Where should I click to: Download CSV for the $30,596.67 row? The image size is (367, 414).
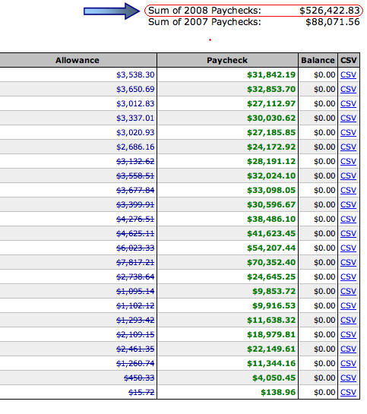(348, 205)
